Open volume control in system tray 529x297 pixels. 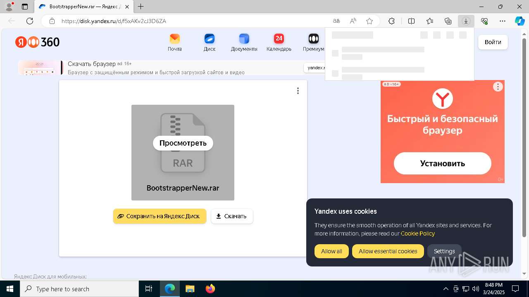pyautogui.click(x=475, y=289)
